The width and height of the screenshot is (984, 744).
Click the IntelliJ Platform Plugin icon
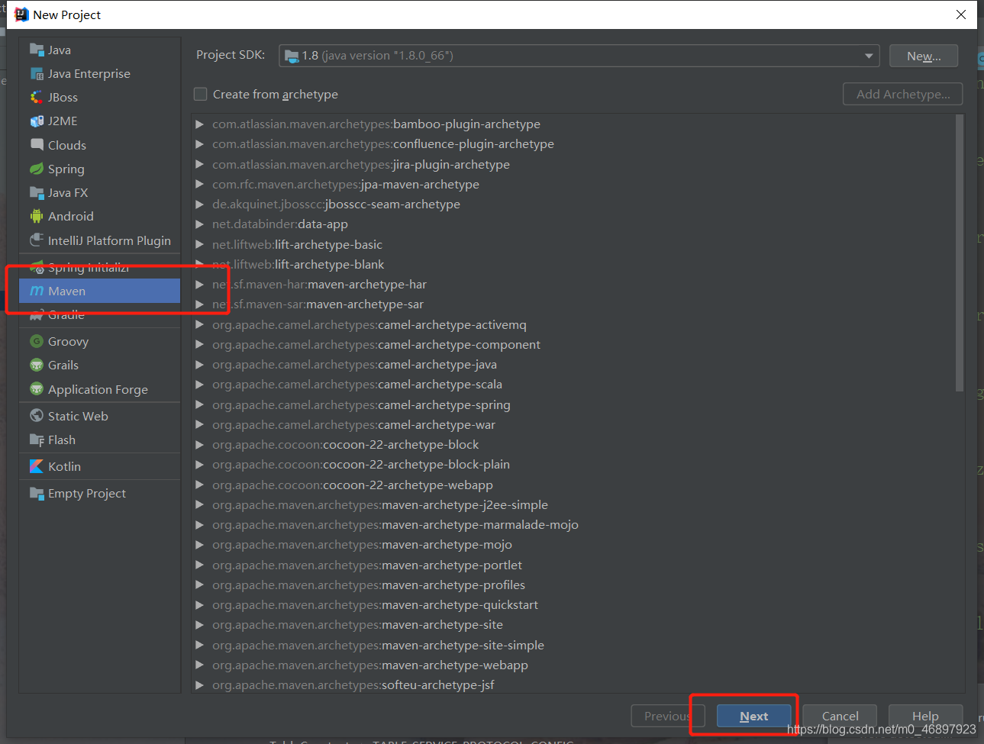(x=37, y=240)
